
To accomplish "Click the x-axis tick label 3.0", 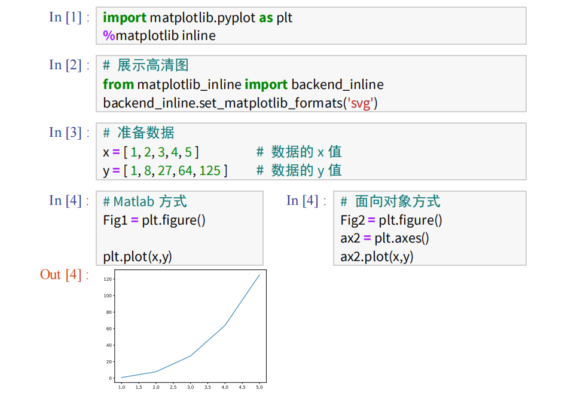I will (191, 387).
